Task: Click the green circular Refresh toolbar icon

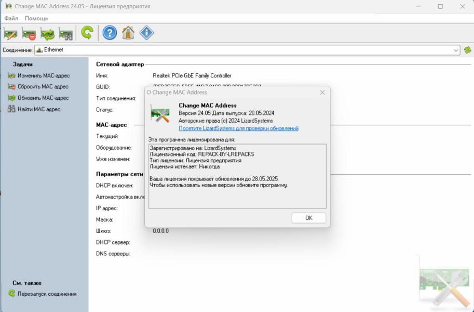Action: (87, 33)
